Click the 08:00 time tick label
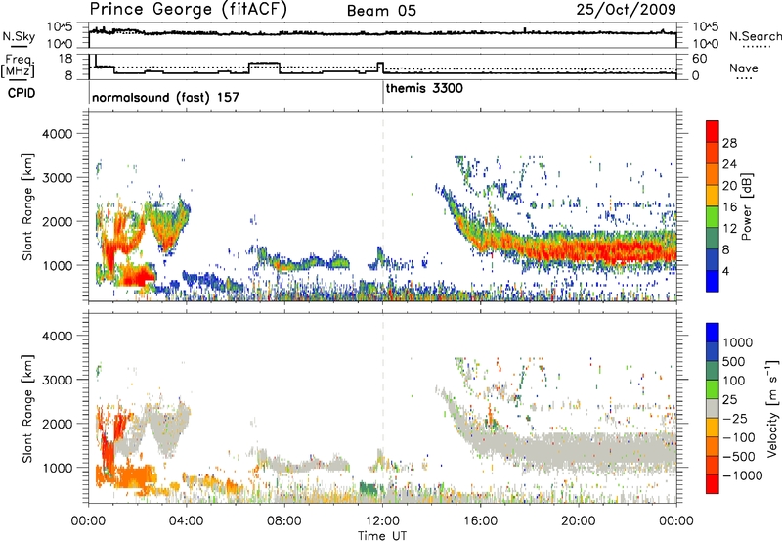782x542 pixels. point(284,521)
